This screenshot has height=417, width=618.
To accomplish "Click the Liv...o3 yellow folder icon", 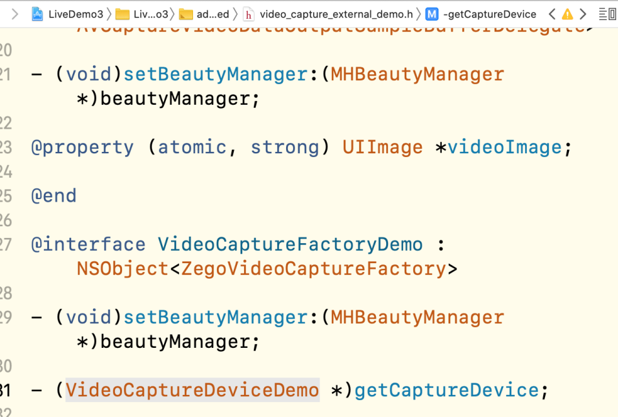I will (122, 15).
